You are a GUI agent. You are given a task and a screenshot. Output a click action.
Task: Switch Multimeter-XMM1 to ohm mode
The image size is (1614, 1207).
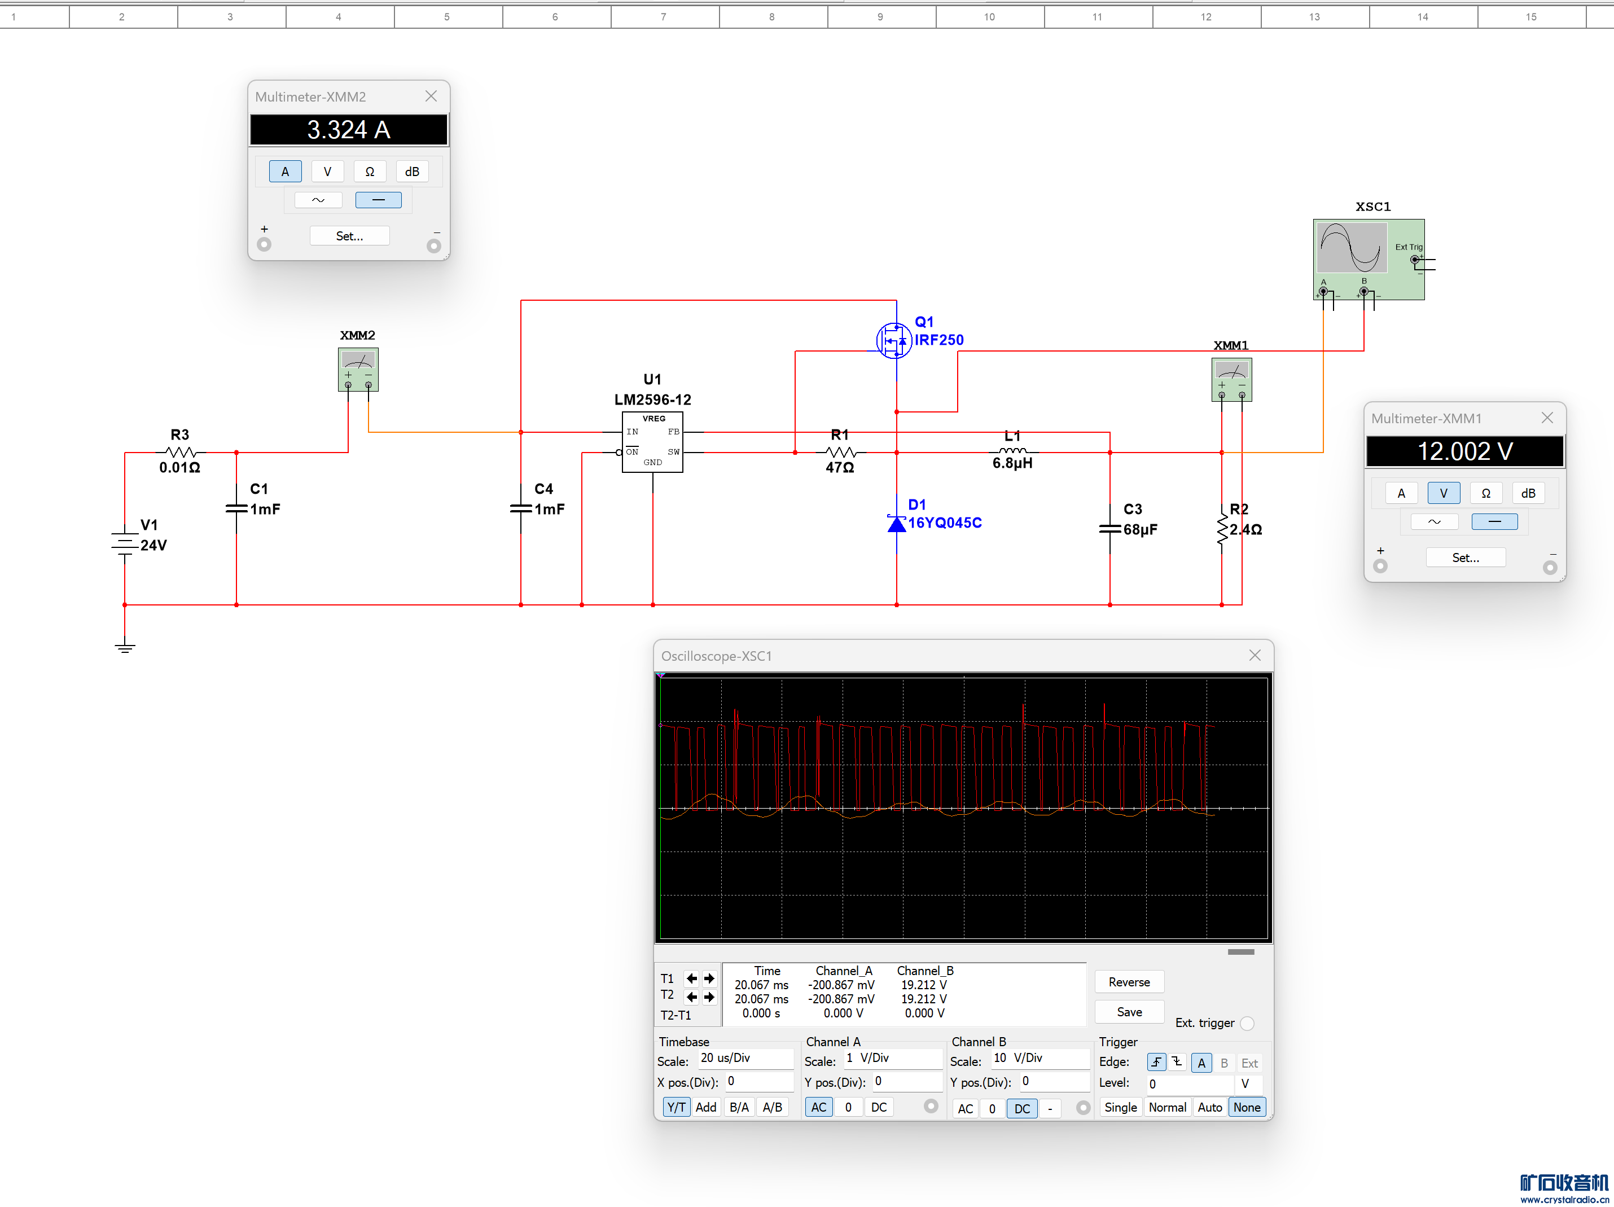(x=1485, y=493)
